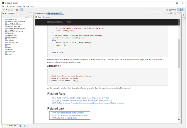Viewport: 187px width, 128px height.
Task: Select the Example project folder
Action: coord(9,33)
